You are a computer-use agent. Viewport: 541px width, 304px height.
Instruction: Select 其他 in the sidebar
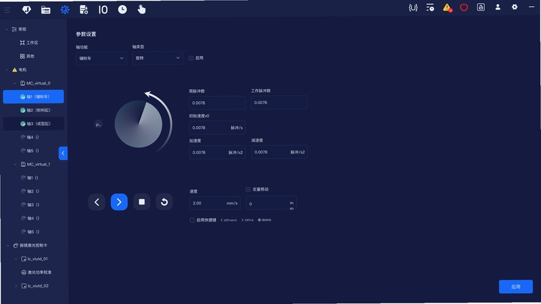pos(27,56)
